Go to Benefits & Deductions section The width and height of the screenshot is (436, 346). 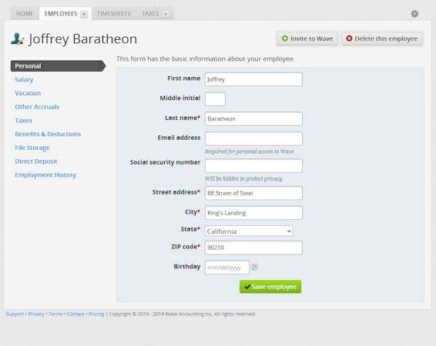click(x=48, y=134)
